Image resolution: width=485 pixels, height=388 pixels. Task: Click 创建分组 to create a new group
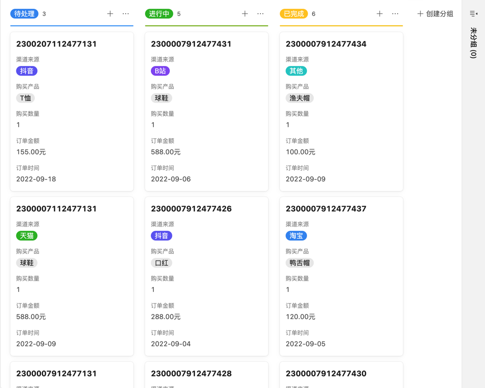(x=438, y=14)
